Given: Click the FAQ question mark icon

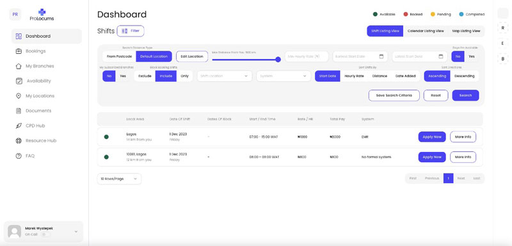Looking at the screenshot, I should click(x=19, y=156).
